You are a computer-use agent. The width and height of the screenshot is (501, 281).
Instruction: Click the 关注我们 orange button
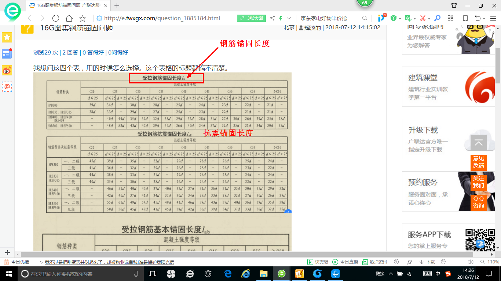(478, 182)
